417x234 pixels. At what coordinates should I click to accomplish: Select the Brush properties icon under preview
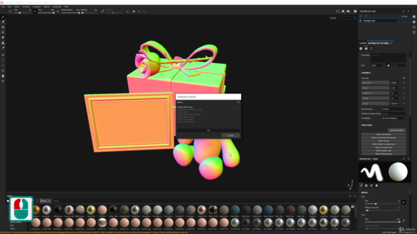coord(361,186)
